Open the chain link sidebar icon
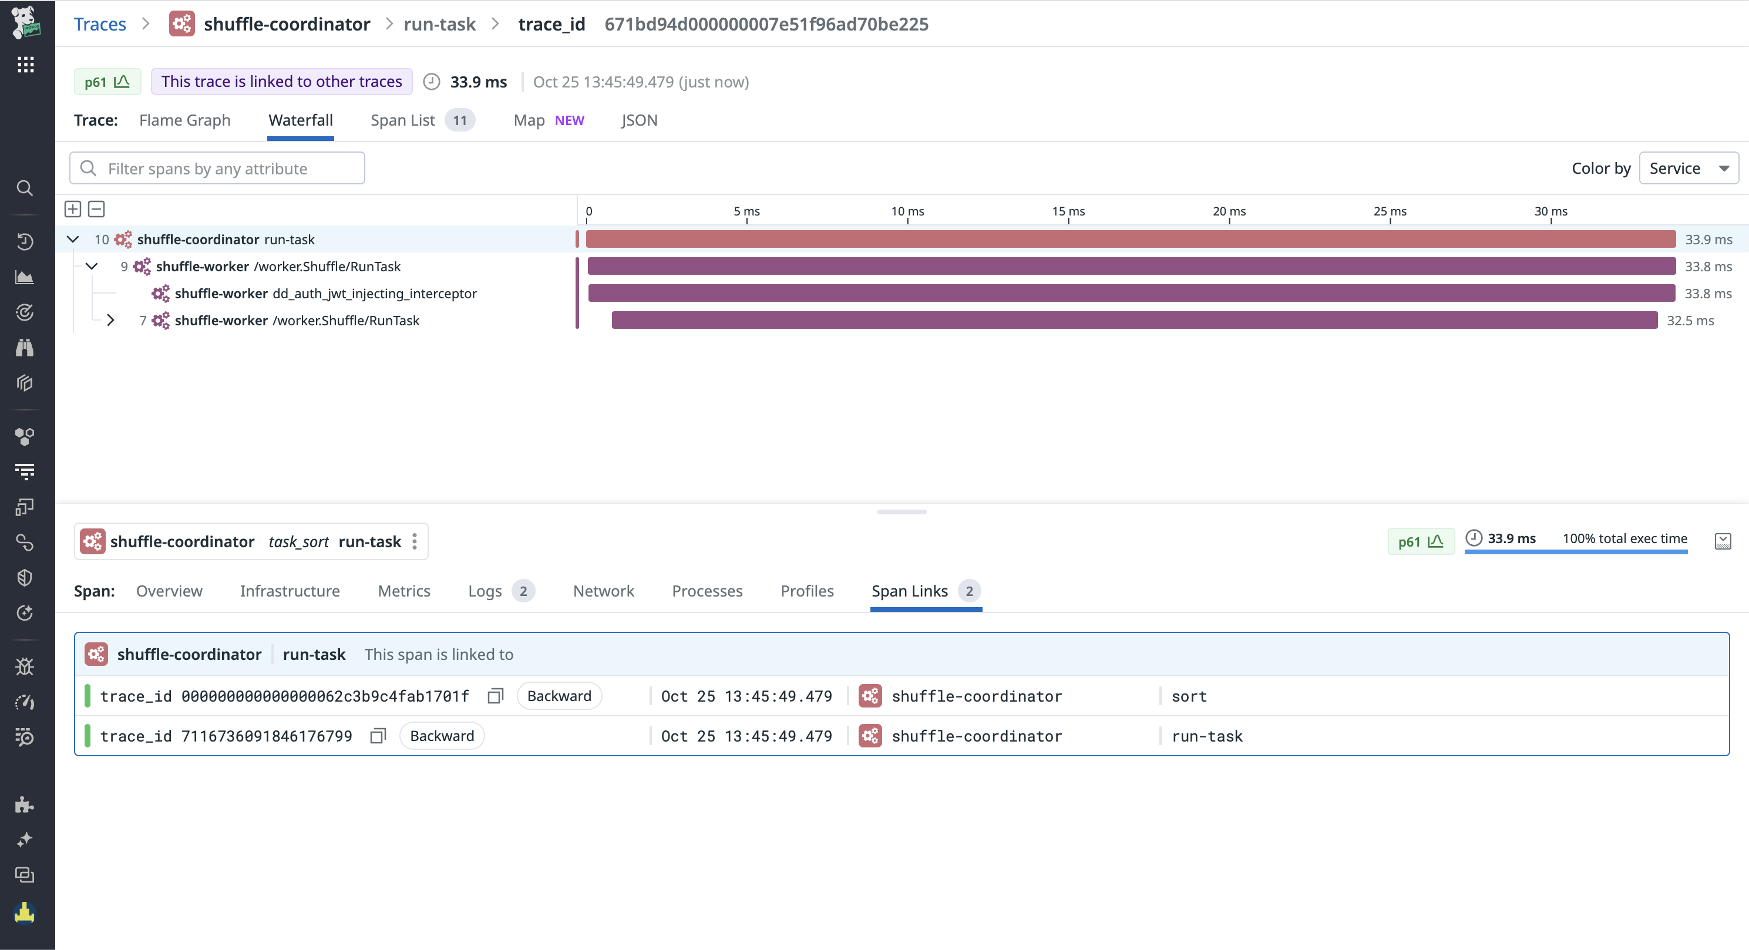The height and width of the screenshot is (950, 1749). [25, 542]
